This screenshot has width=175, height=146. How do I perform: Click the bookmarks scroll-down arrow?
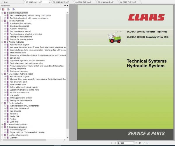pyautogui.click(x=67, y=138)
